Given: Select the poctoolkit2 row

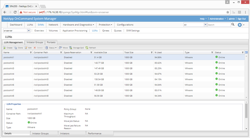Looking at the screenshot, I should [x=124, y=63].
